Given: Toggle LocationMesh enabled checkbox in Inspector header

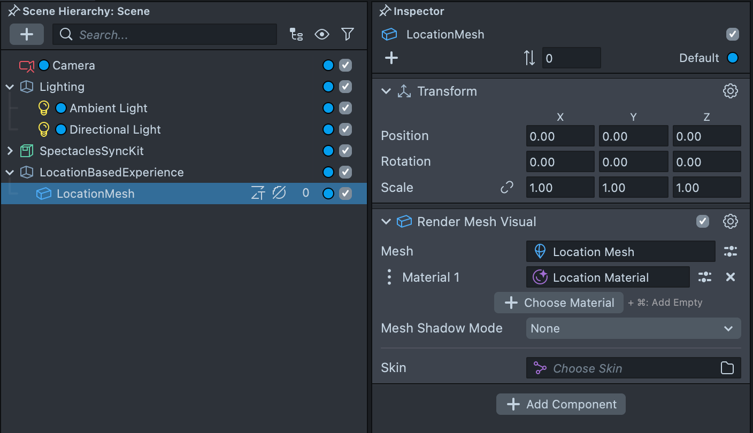Looking at the screenshot, I should 732,35.
